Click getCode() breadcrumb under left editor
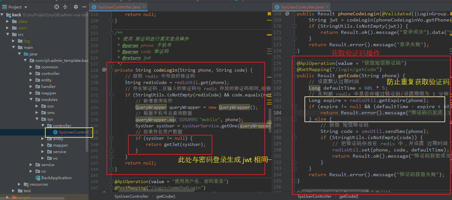This screenshot has height=200, width=452. coord(166,196)
